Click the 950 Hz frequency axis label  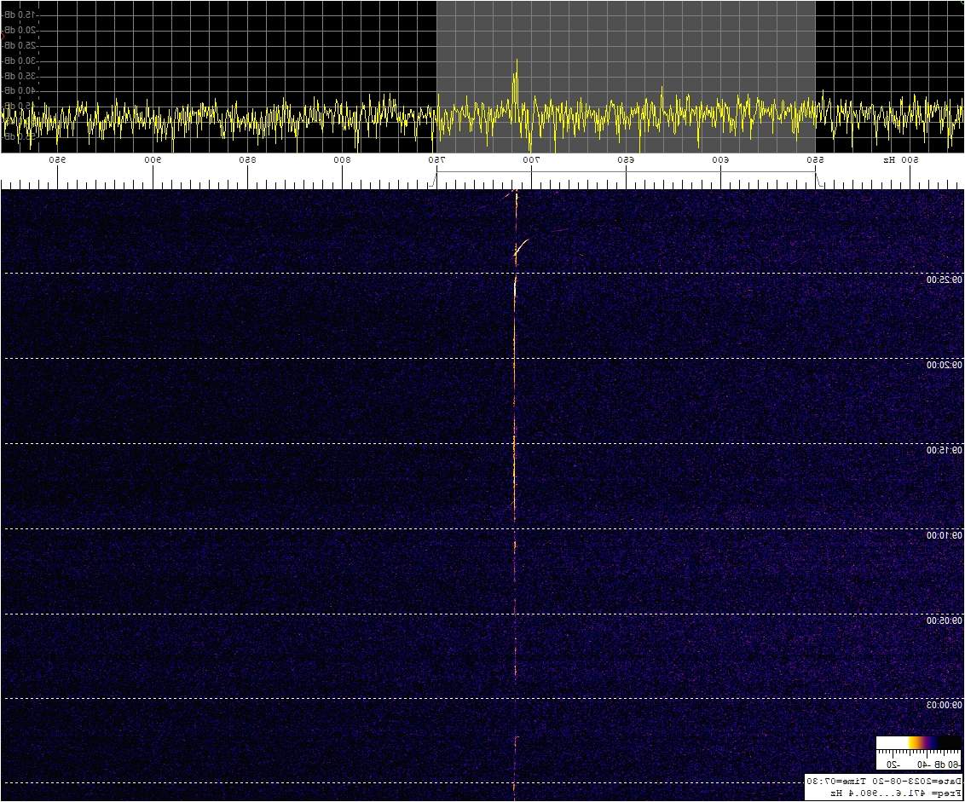coord(58,160)
